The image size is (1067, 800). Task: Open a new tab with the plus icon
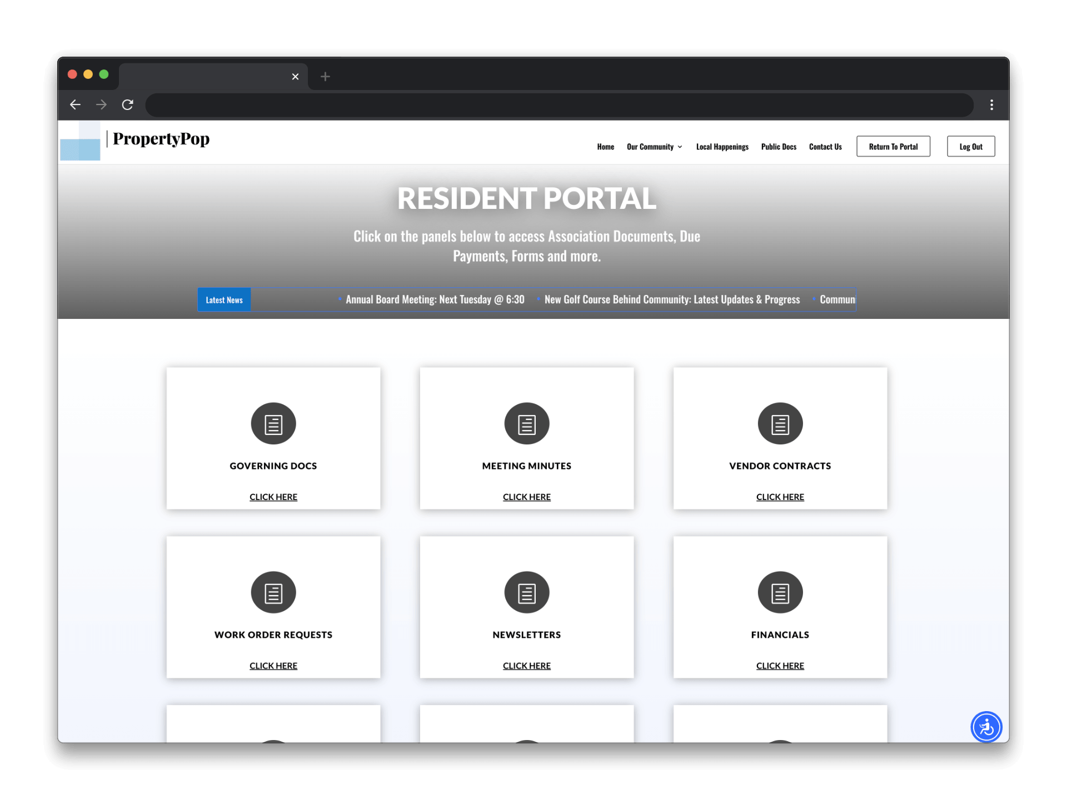(x=326, y=77)
